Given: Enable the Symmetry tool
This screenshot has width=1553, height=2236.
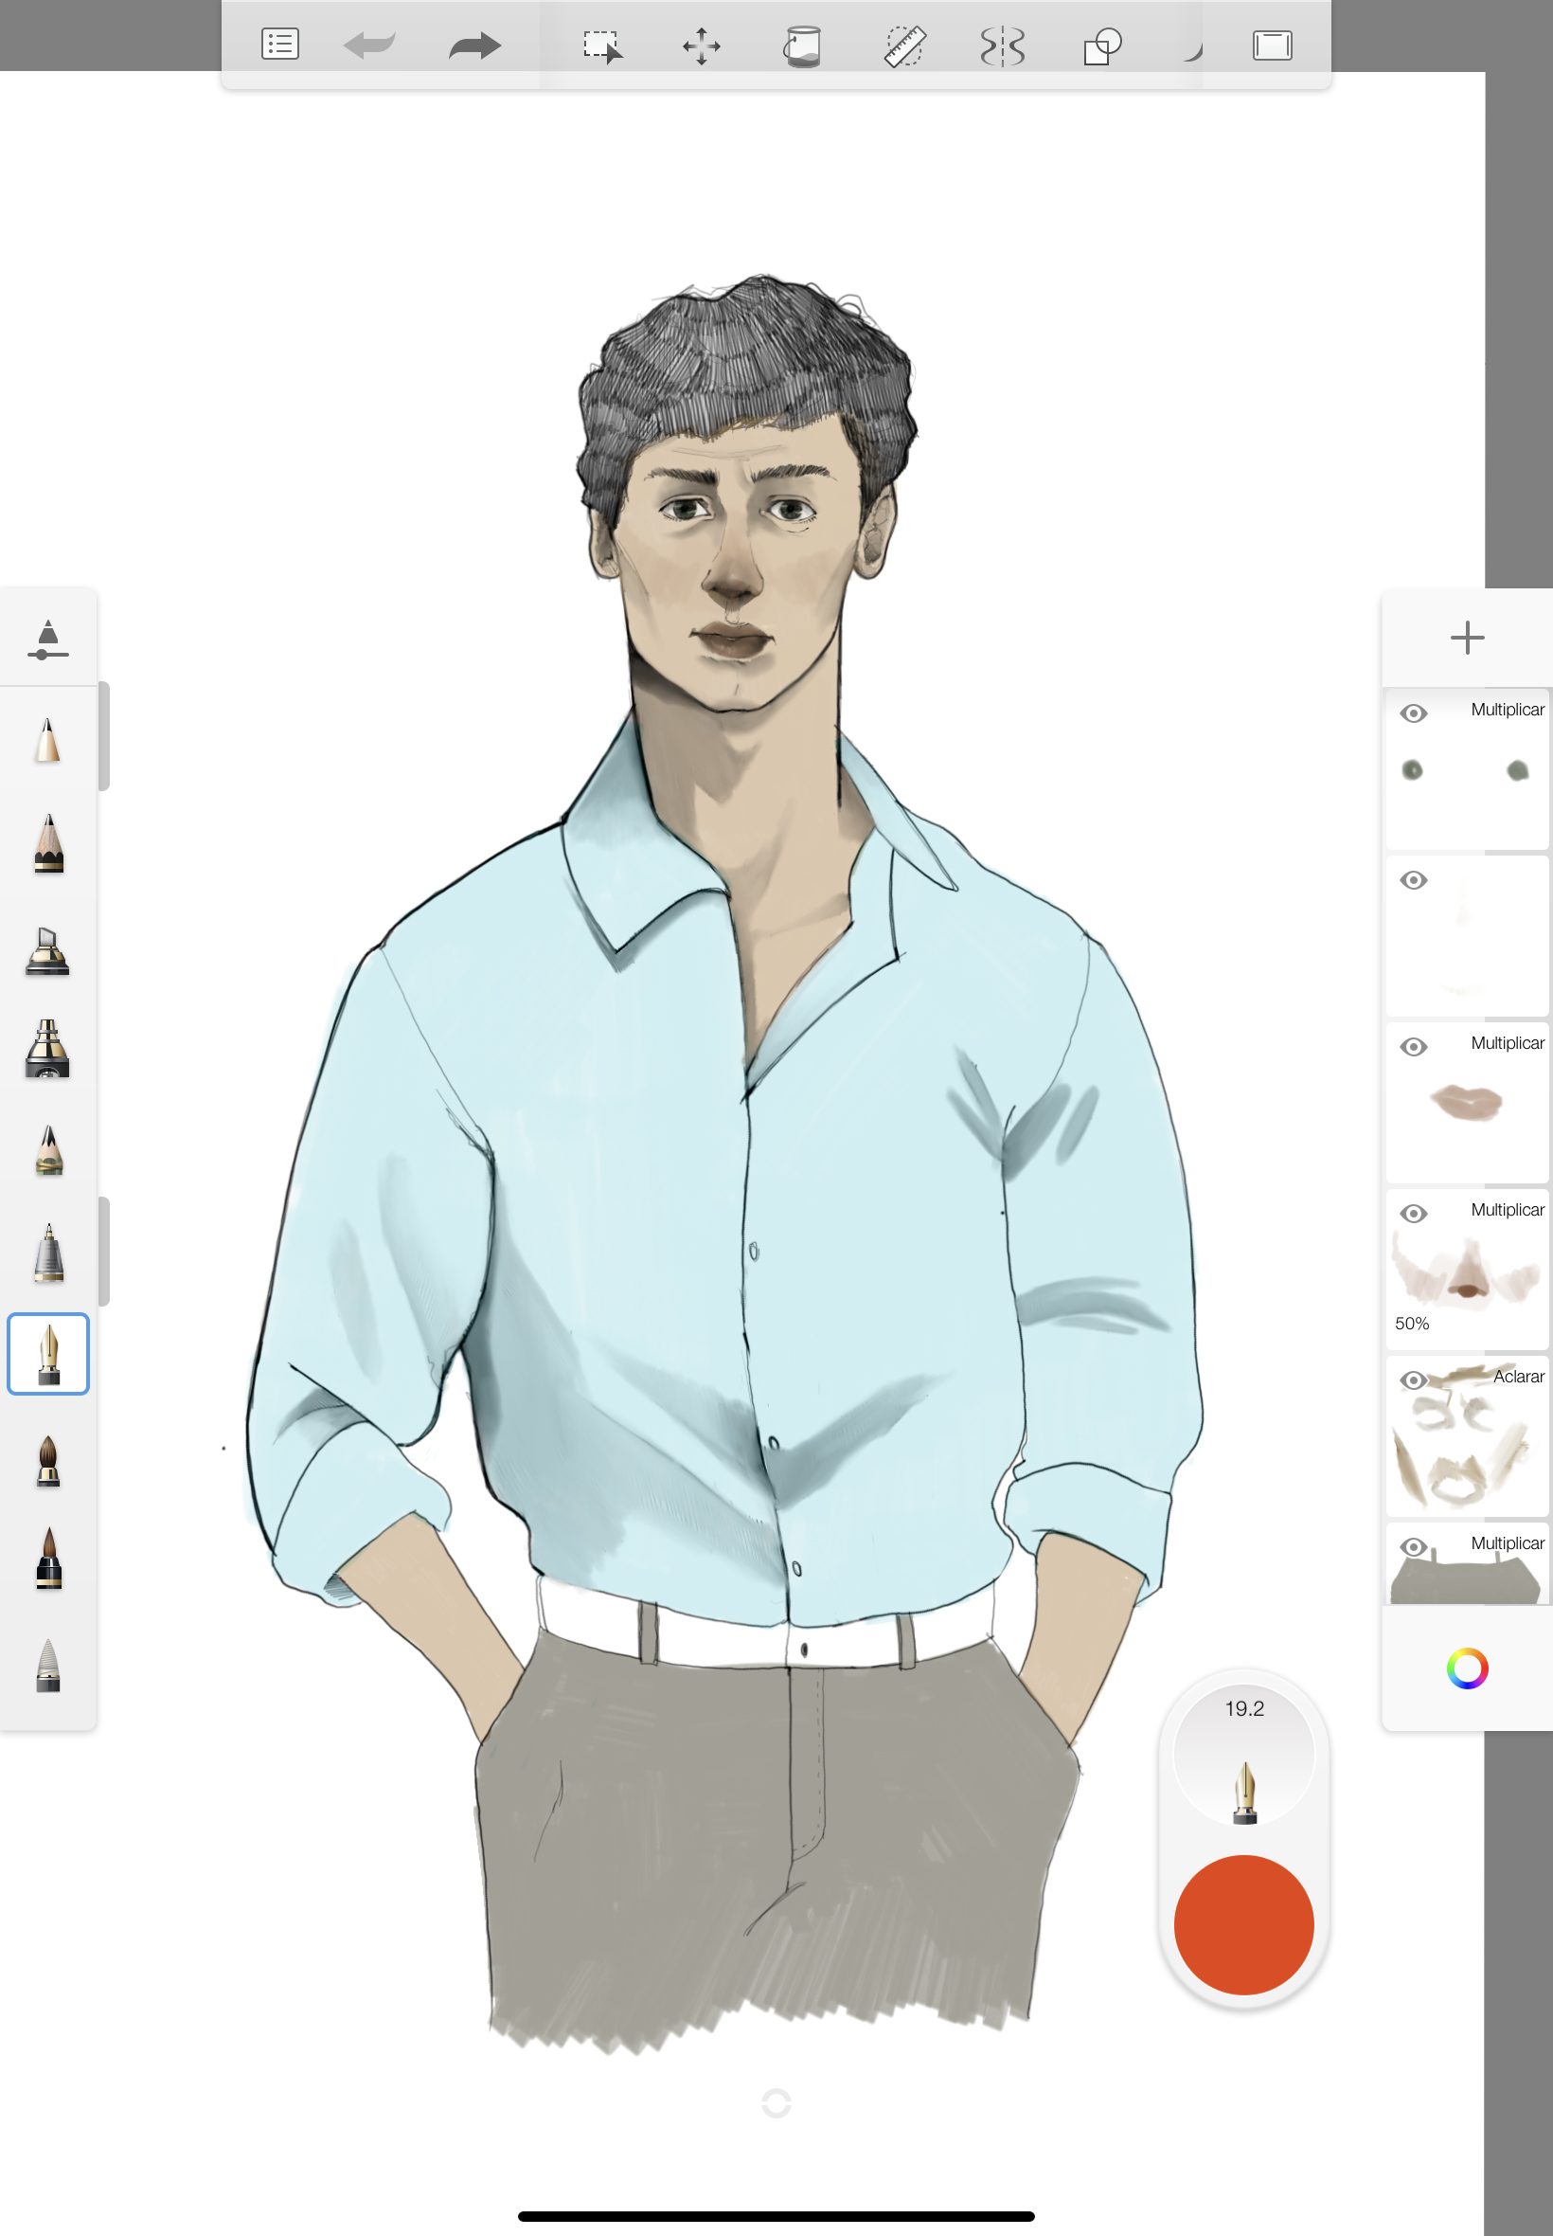Looking at the screenshot, I should pyautogui.click(x=1002, y=45).
